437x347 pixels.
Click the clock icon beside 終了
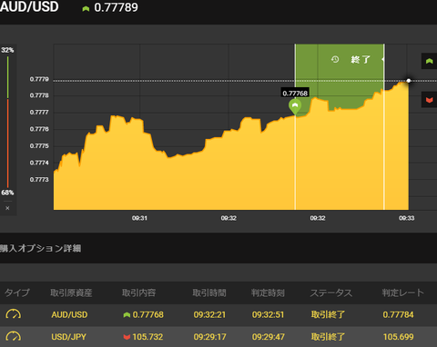click(x=335, y=59)
